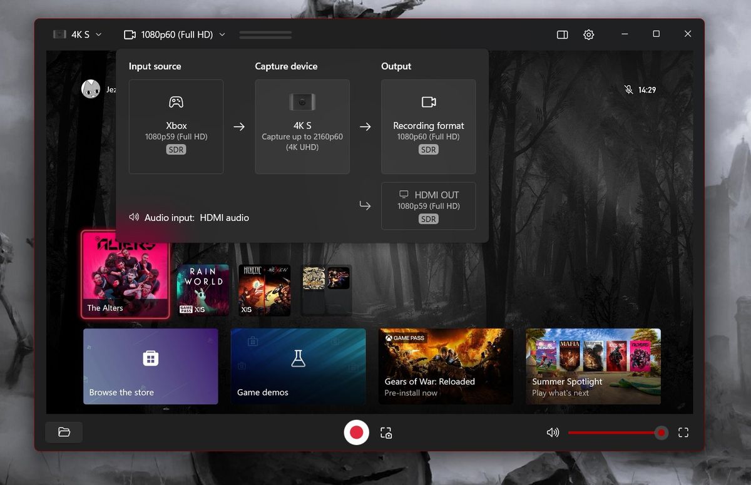Select The Alters game tile
The width and height of the screenshot is (751, 485).
pos(125,274)
